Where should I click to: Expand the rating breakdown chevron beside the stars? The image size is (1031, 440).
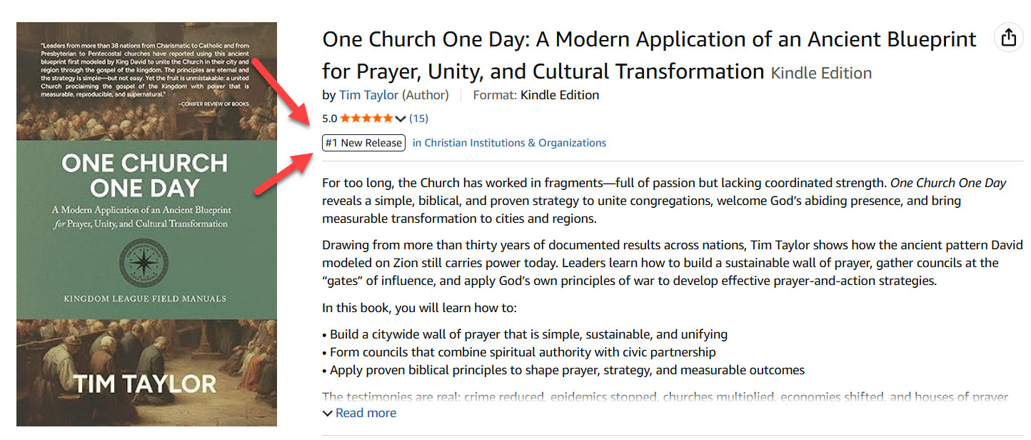[400, 119]
